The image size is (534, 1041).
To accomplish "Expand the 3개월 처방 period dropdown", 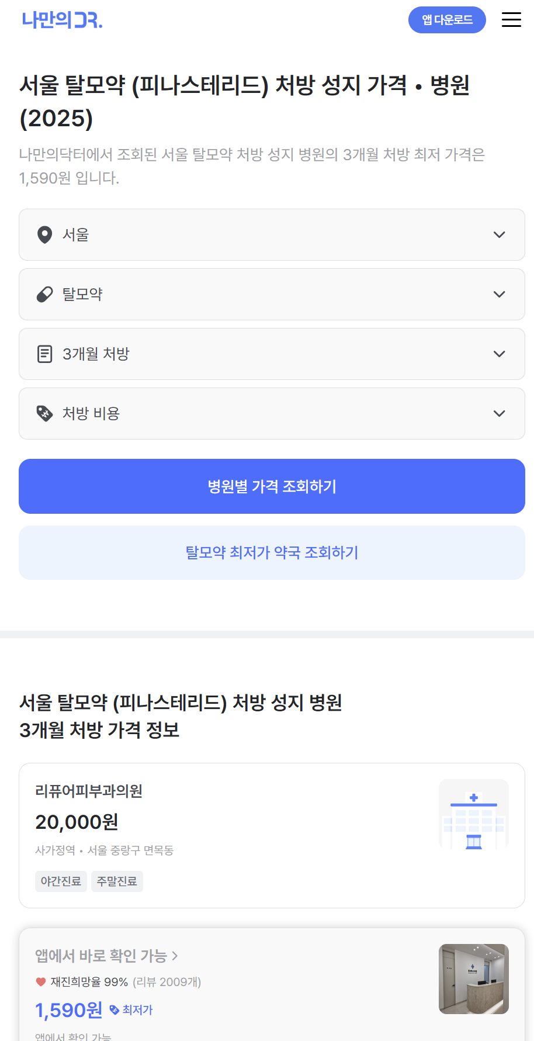I will tap(499, 354).
